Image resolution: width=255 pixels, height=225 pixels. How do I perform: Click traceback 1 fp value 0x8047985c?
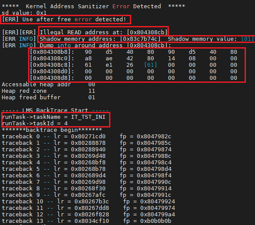click(x=154, y=143)
